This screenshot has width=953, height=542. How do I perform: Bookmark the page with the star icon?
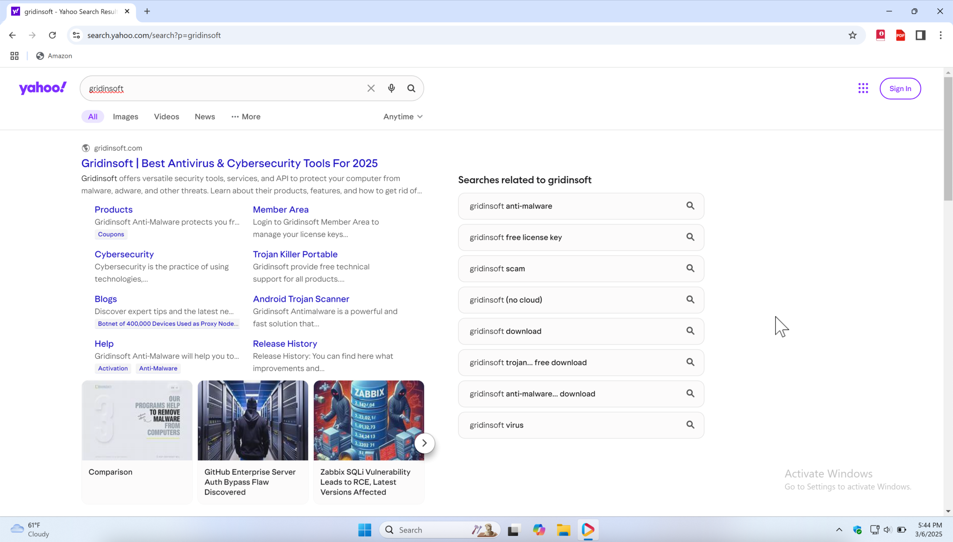(852, 35)
